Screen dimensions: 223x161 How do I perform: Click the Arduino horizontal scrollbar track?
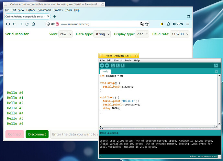(x=158, y=126)
